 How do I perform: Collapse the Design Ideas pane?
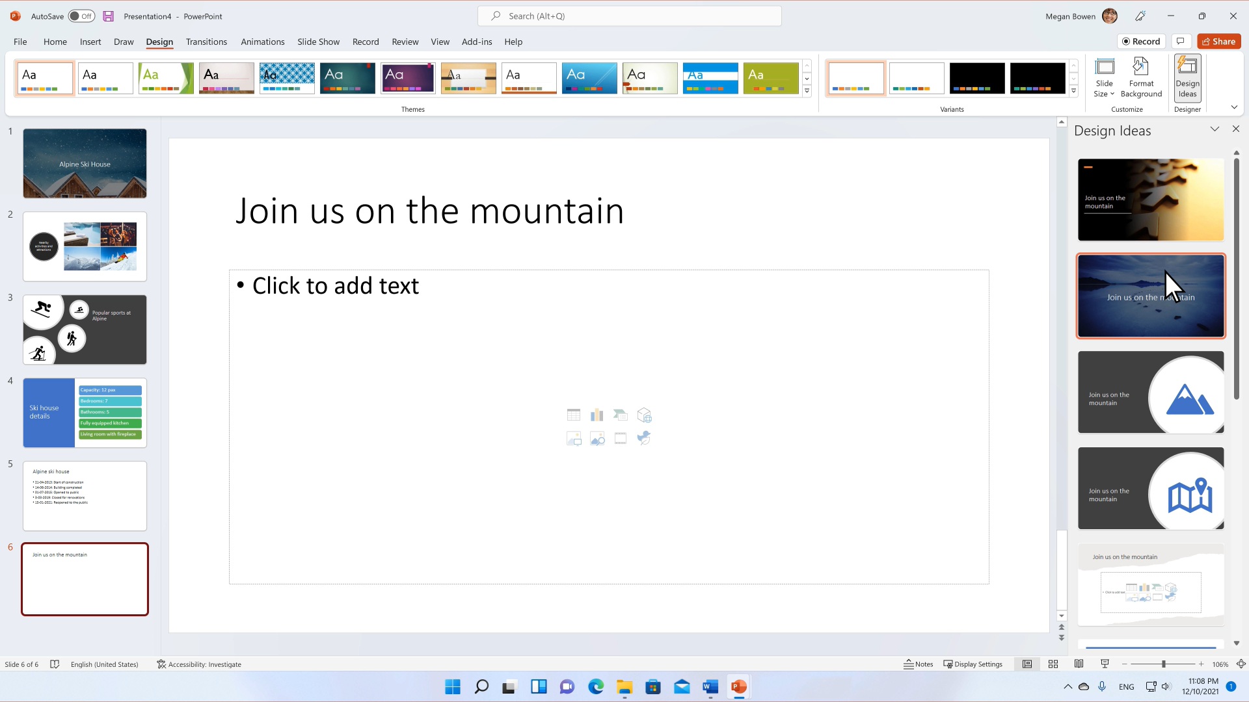(x=1216, y=129)
